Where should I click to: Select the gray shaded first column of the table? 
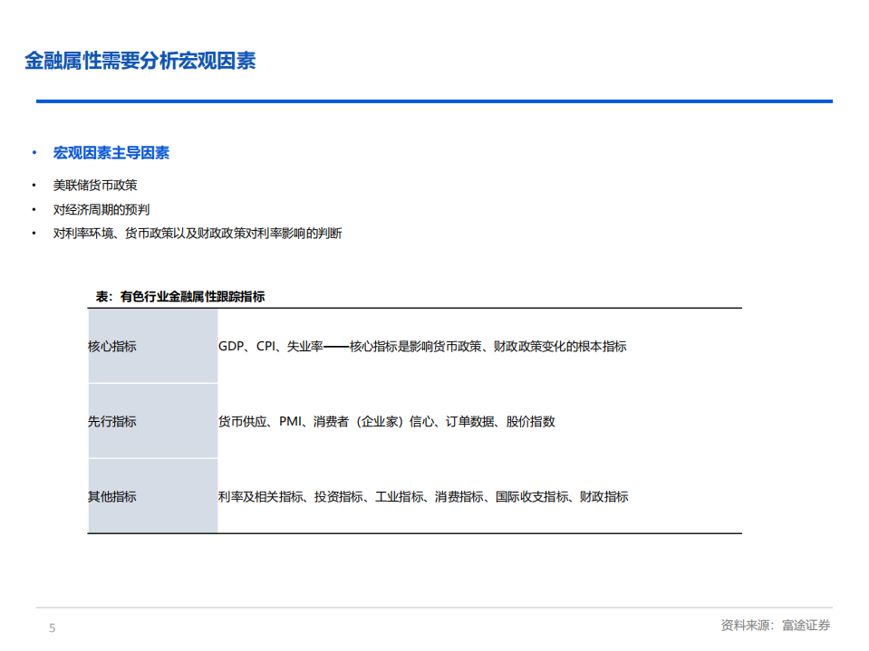point(150,421)
